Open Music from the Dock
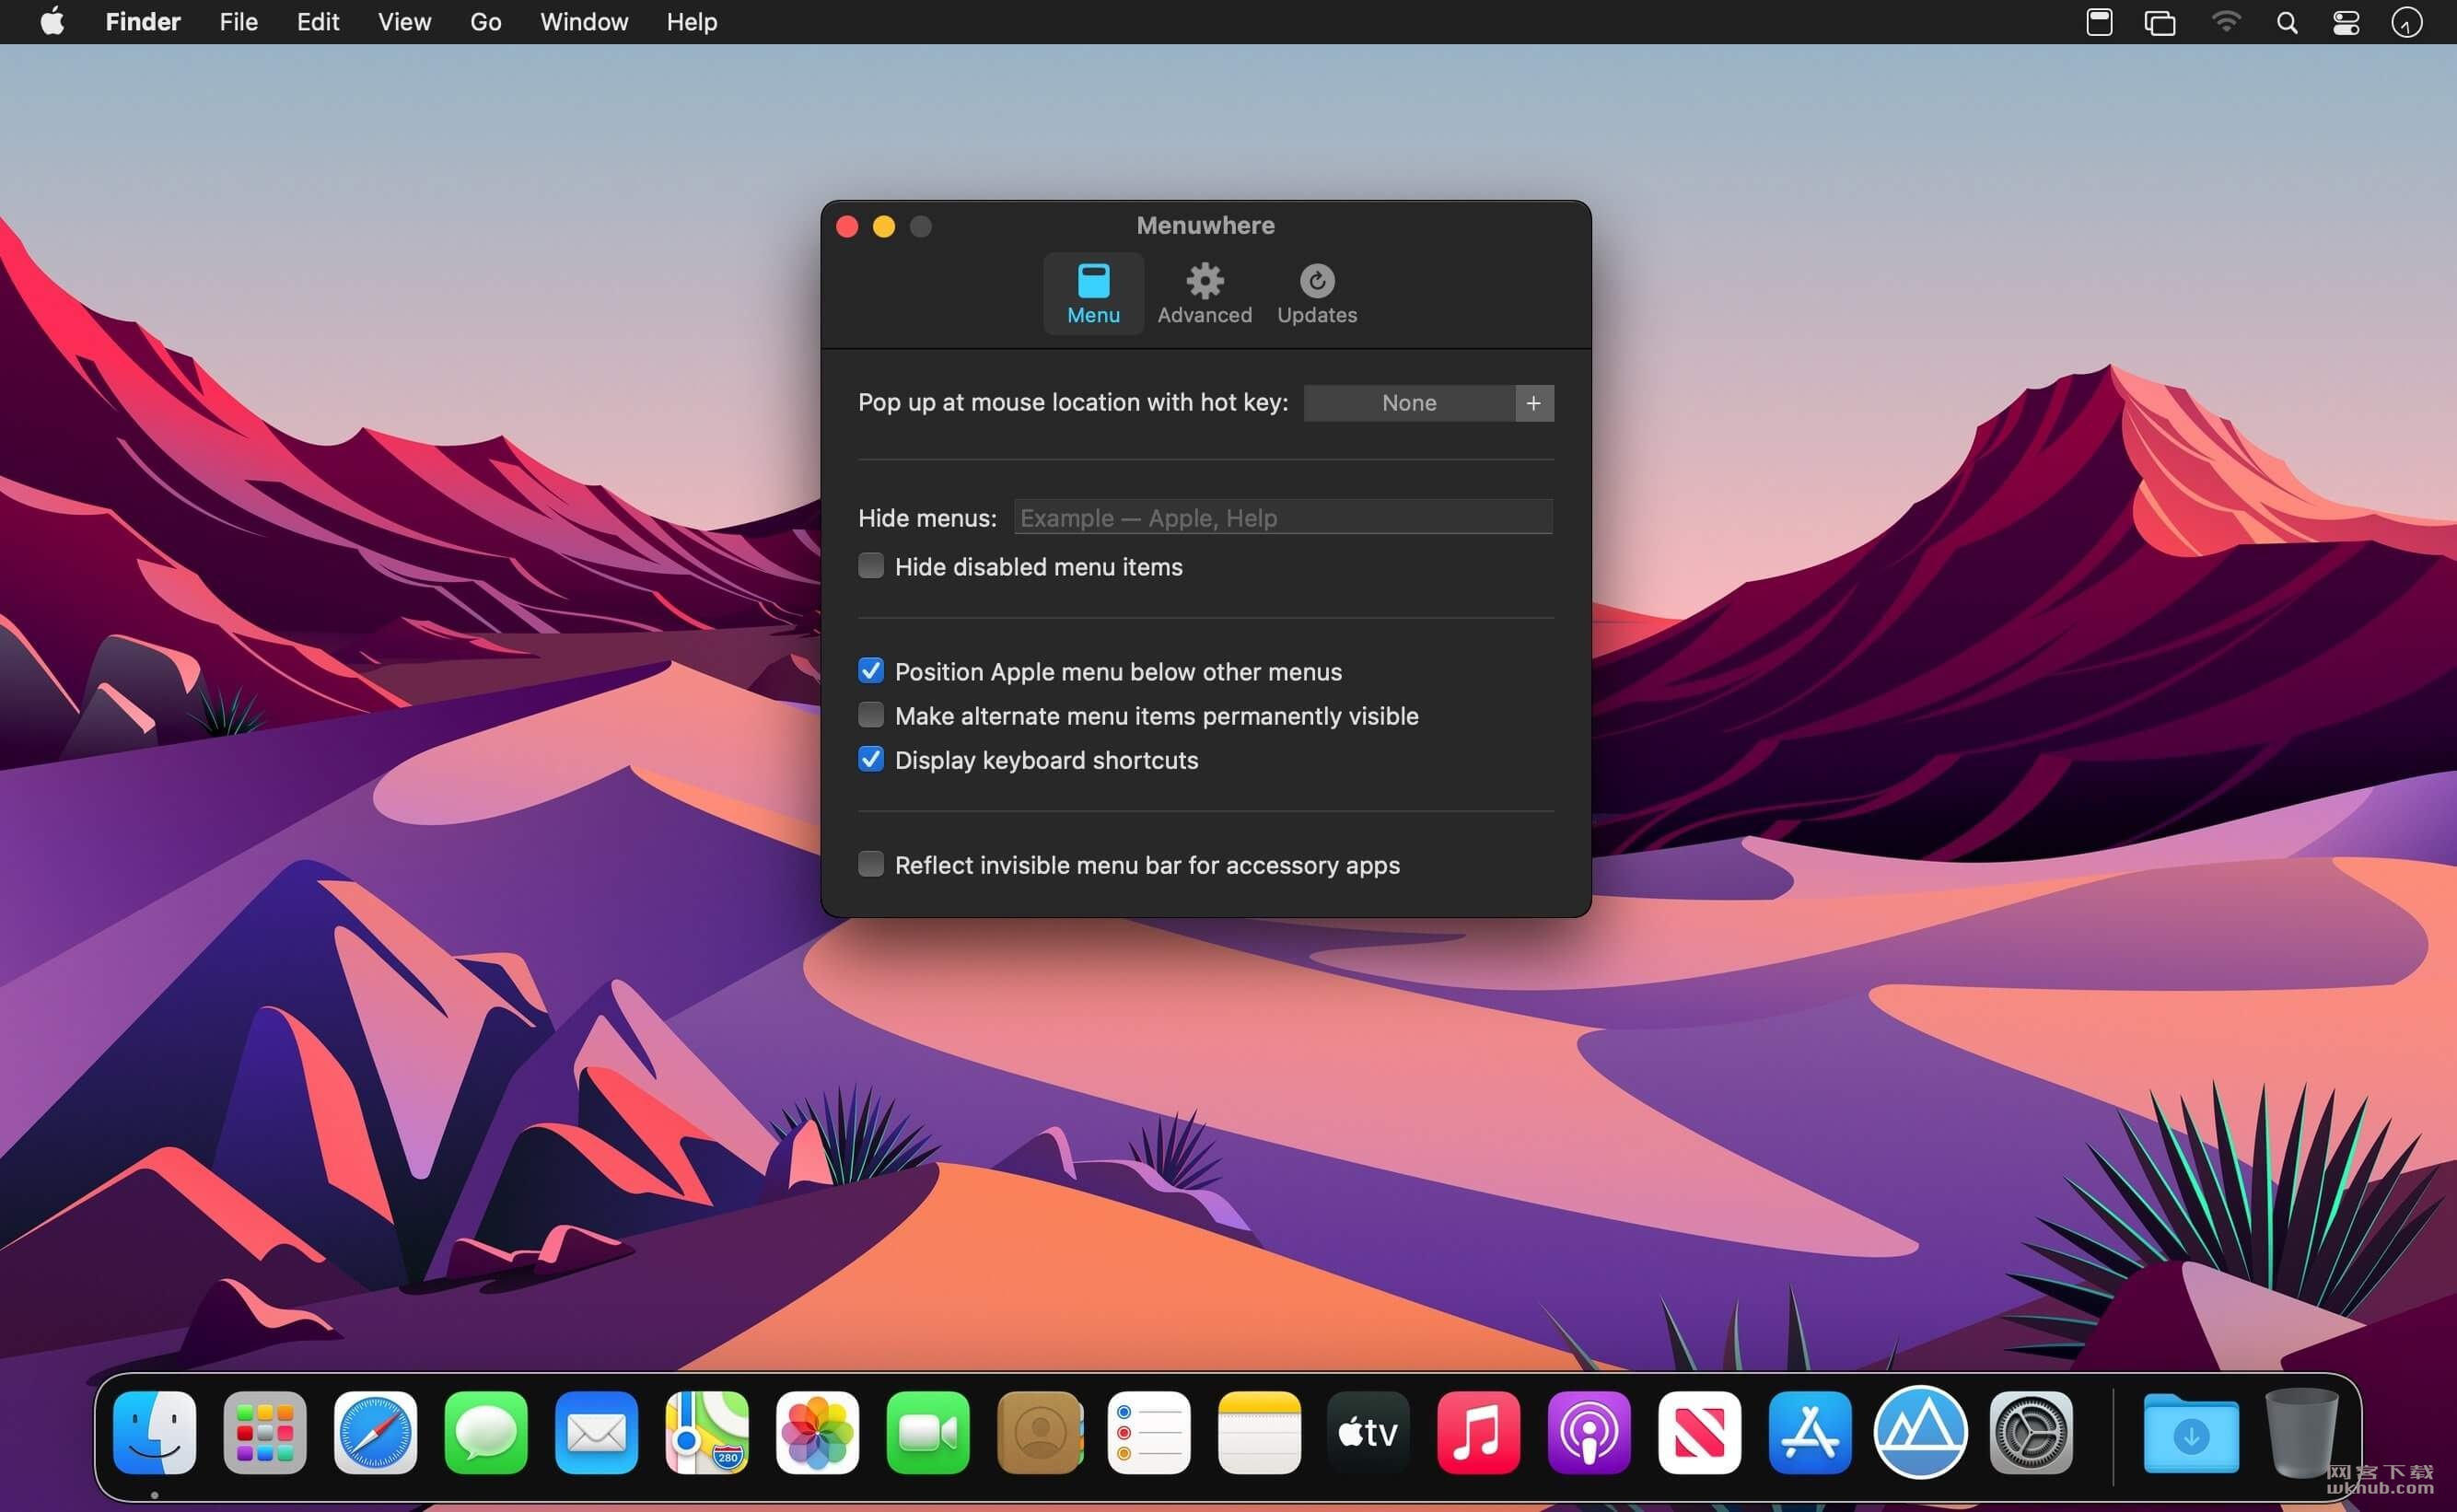 point(1479,1432)
